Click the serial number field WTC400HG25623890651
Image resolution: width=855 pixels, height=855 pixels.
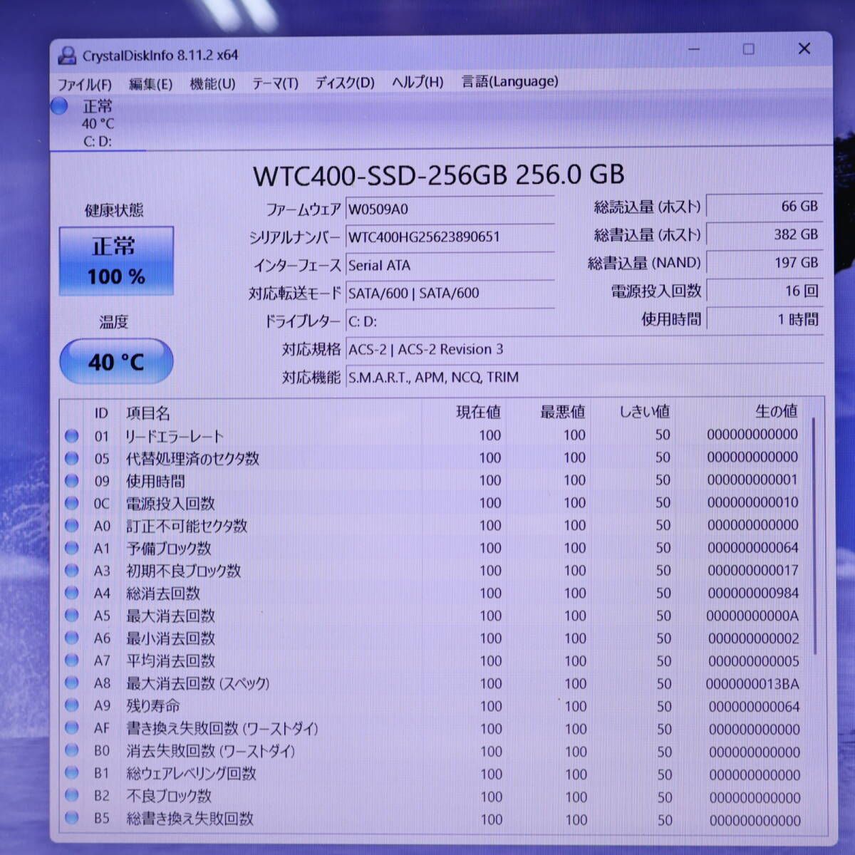click(x=450, y=237)
